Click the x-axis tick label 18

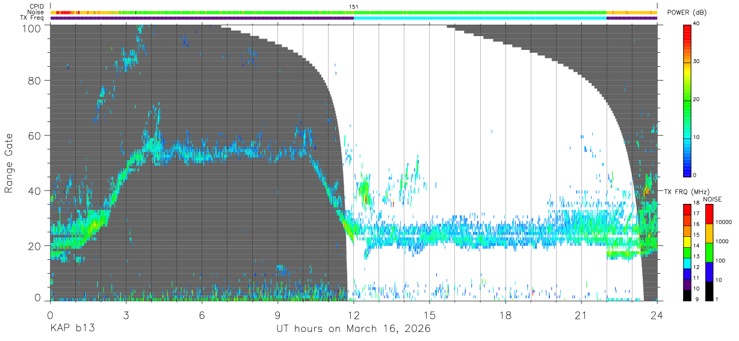tap(505, 315)
